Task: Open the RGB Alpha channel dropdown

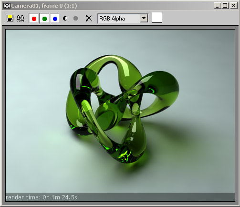Action: (x=123, y=19)
